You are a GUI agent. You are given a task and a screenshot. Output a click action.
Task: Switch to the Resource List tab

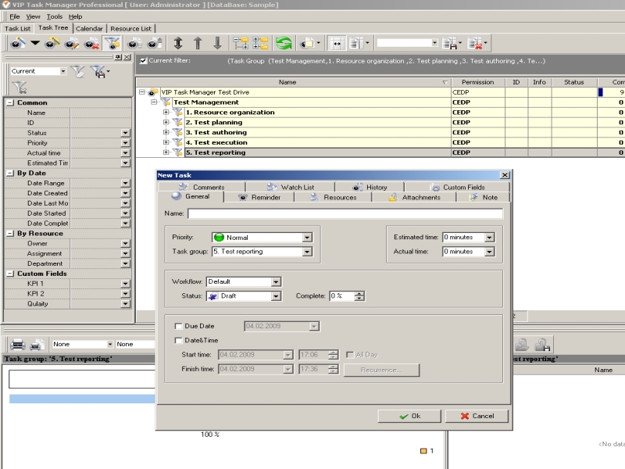click(130, 29)
